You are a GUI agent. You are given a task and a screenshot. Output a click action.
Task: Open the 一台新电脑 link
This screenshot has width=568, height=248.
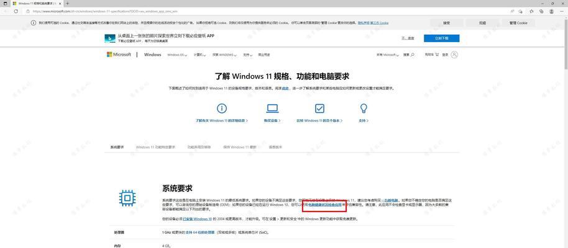pos(390,200)
